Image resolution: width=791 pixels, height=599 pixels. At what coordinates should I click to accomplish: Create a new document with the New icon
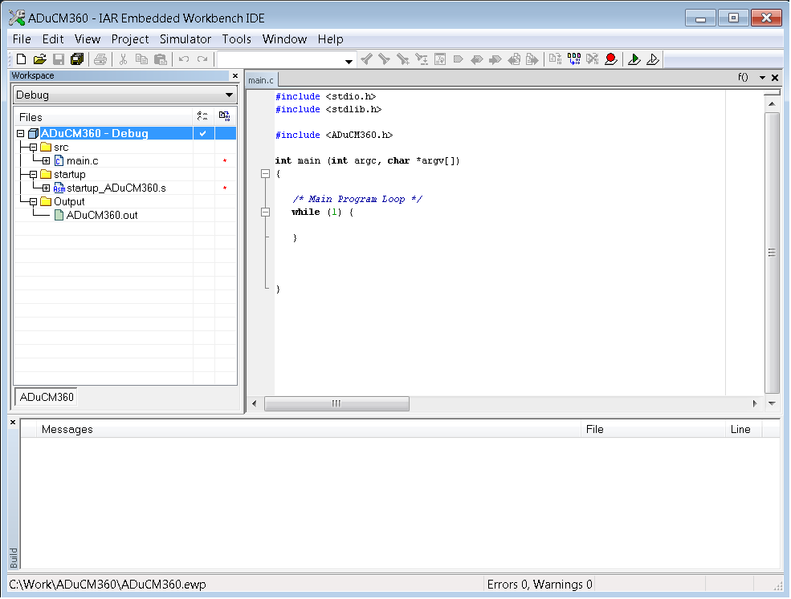[x=21, y=59]
